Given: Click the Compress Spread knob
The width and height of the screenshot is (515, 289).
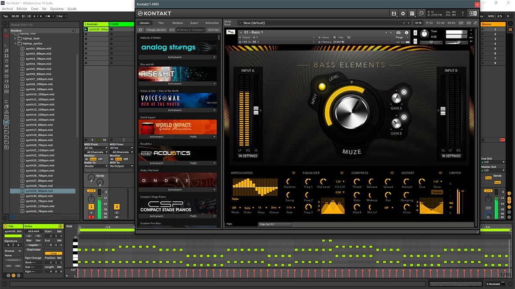Looking at the screenshot, I should (388, 182).
